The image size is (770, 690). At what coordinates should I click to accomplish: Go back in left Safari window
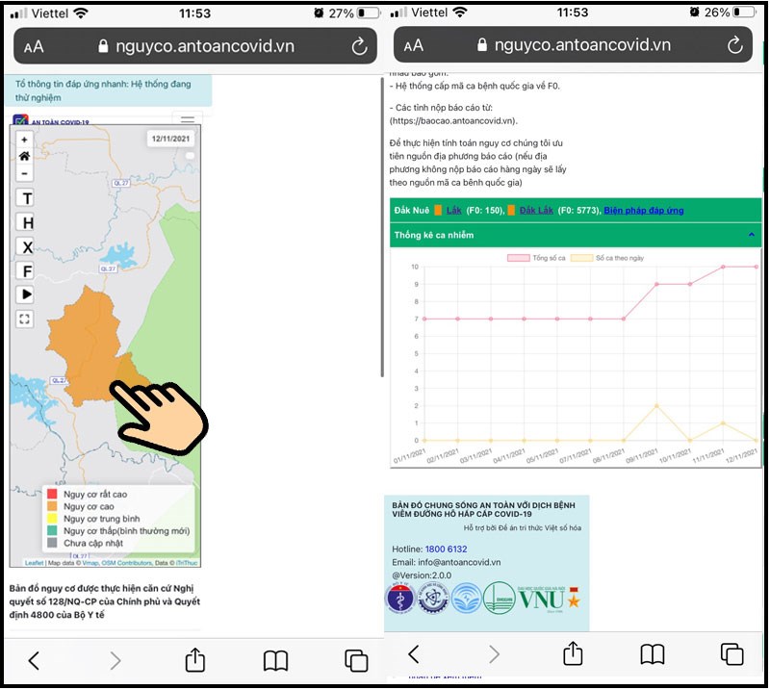tap(34, 660)
